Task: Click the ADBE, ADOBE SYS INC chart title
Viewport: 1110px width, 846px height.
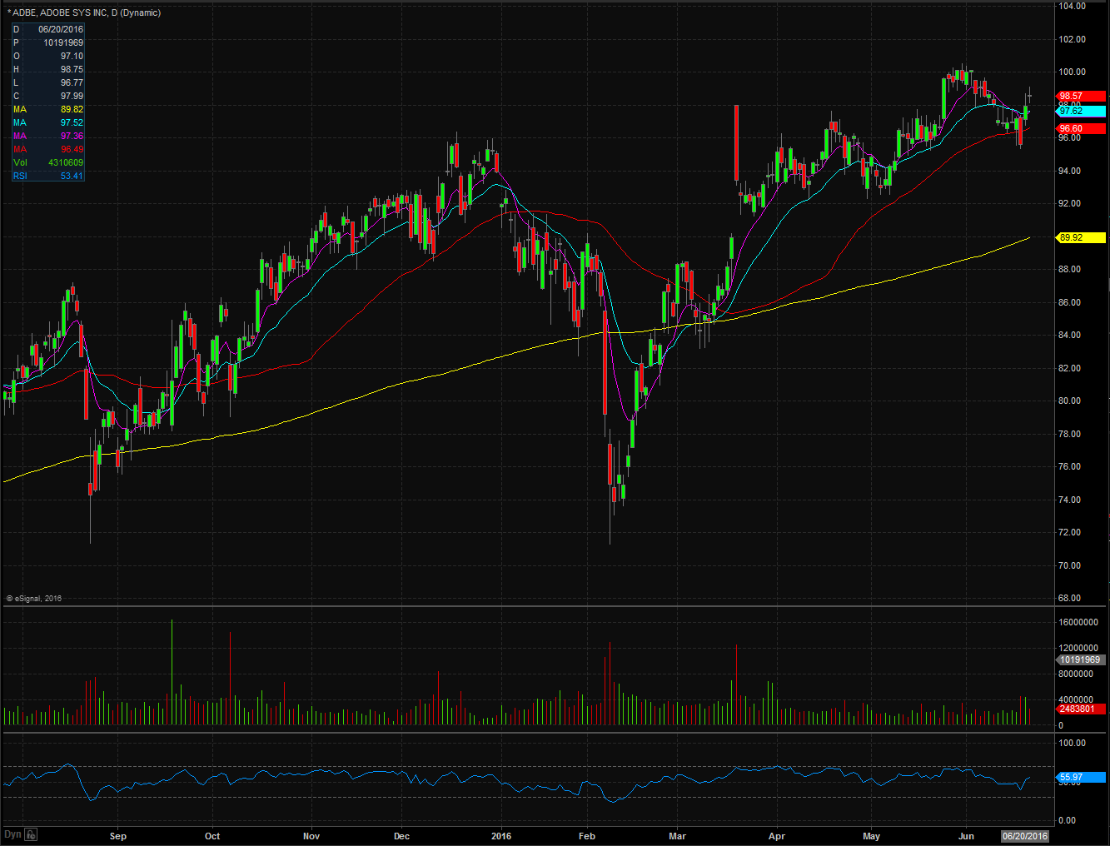Action: tap(83, 12)
